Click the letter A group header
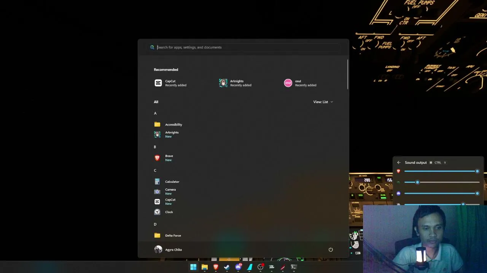This screenshot has height=273, width=487. point(155,113)
